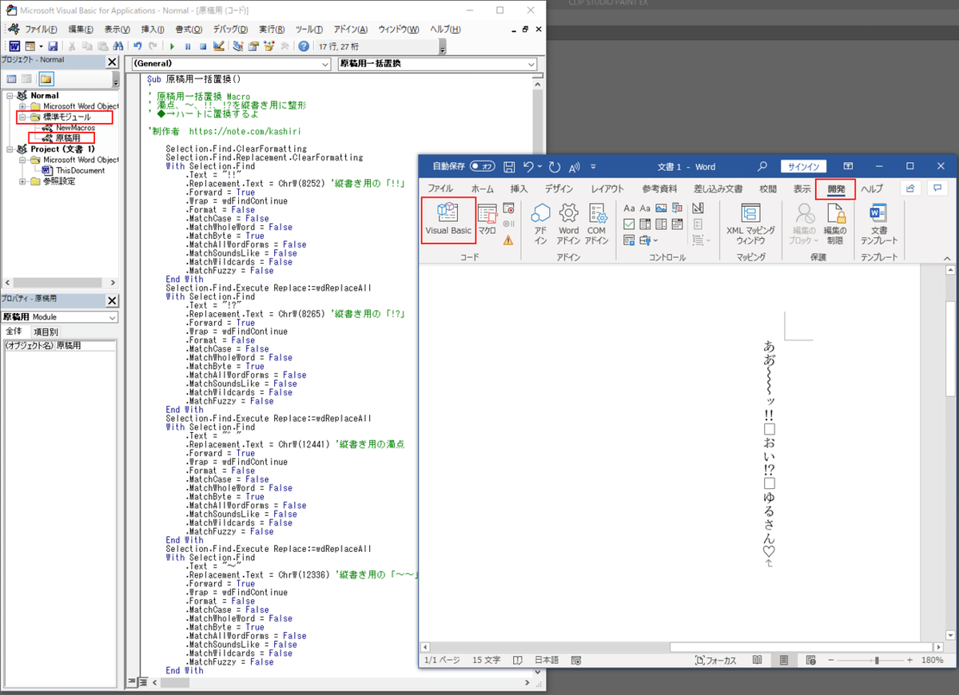Click Undo arrow in Word title bar
959x695 pixels.
pyautogui.click(x=528, y=167)
